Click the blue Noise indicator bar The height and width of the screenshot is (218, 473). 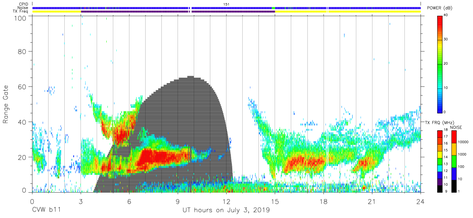pos(226,8)
